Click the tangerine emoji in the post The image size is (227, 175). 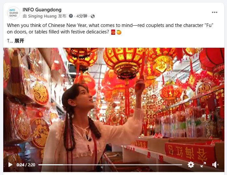(119, 32)
